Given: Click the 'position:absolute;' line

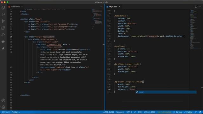Looking at the screenshot, I should click(127, 23).
